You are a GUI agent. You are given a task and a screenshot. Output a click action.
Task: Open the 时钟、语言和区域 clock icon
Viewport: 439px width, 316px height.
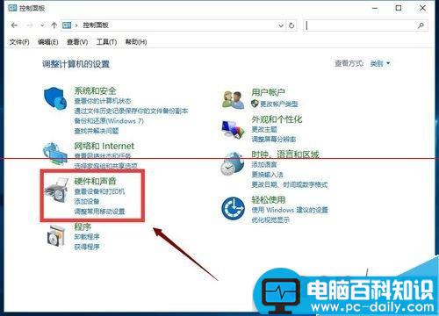(233, 163)
